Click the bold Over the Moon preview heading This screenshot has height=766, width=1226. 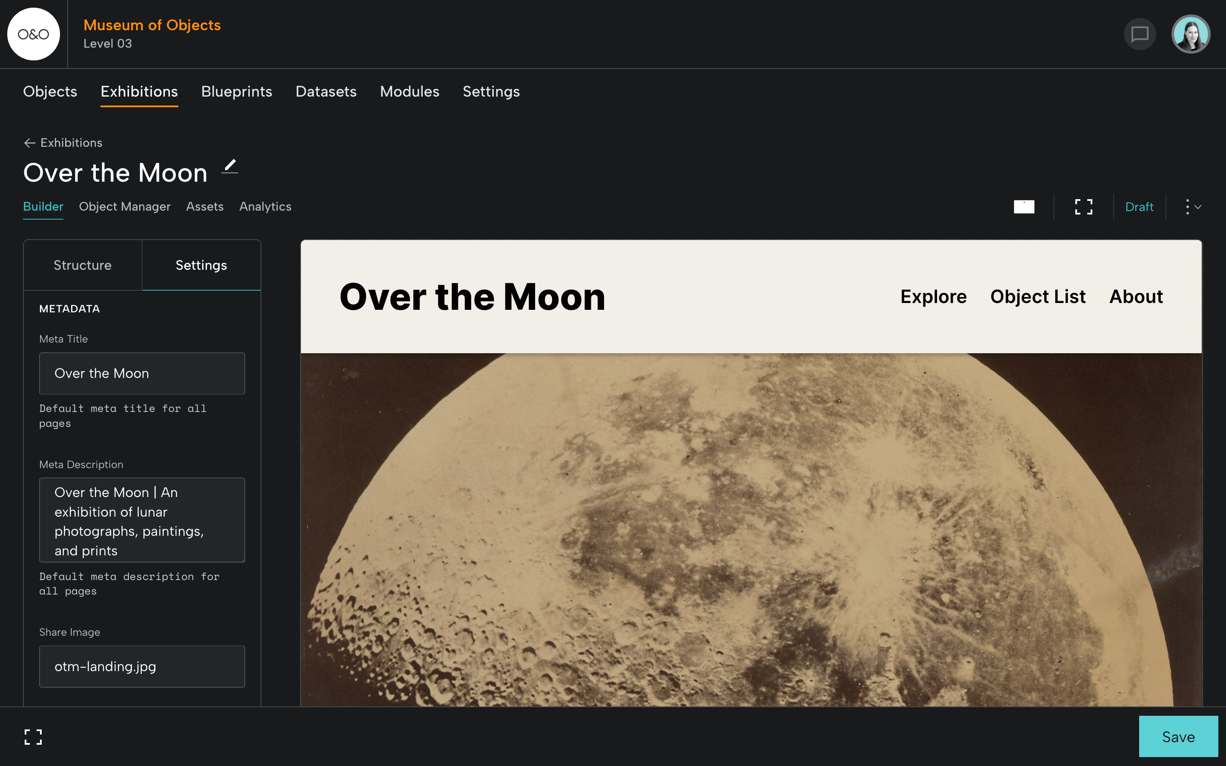click(x=472, y=296)
